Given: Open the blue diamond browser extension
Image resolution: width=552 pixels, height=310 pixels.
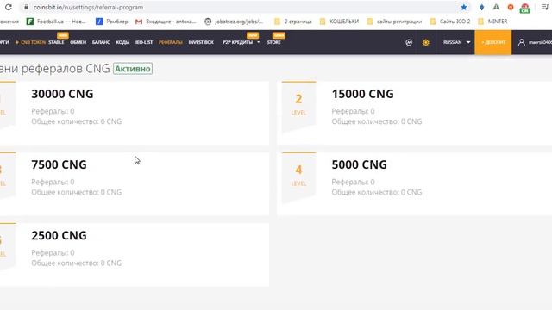Looking at the screenshot, I should tap(481, 7).
